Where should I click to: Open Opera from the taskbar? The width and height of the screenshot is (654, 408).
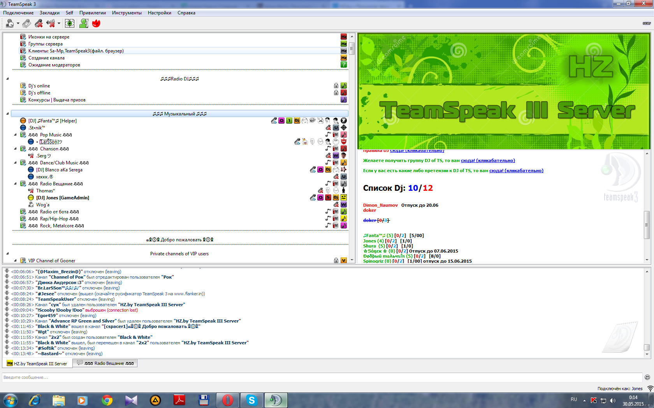pyautogui.click(x=228, y=400)
